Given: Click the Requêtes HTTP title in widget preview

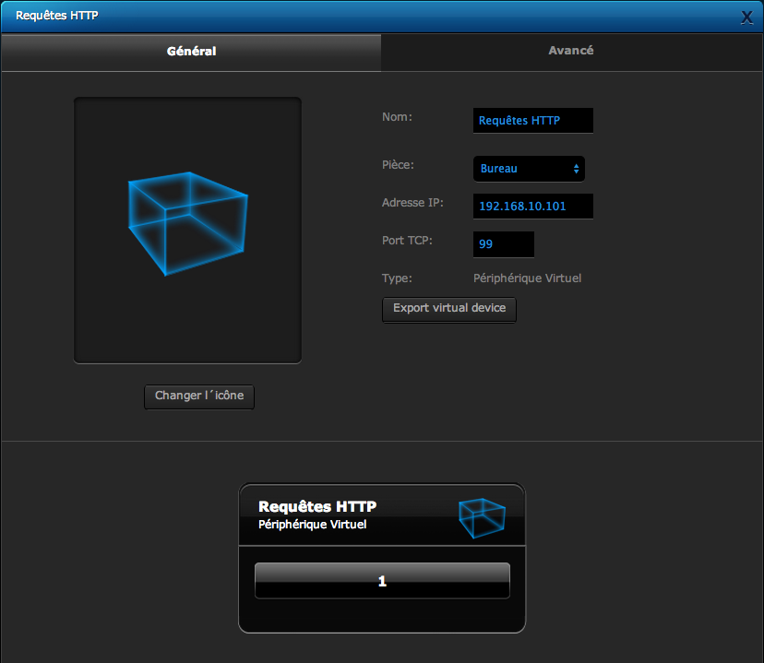Looking at the screenshot, I should tap(317, 506).
